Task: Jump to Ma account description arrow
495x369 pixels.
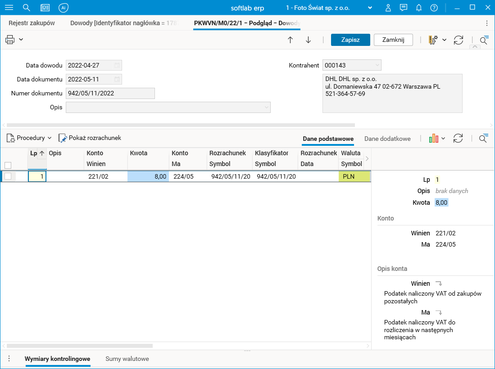Action: pyautogui.click(x=439, y=312)
